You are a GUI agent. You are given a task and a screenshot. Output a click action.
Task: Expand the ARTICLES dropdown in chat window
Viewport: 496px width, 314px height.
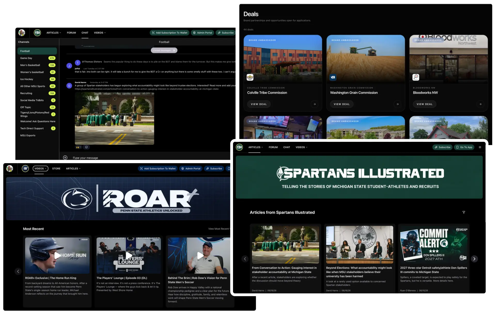(54, 33)
